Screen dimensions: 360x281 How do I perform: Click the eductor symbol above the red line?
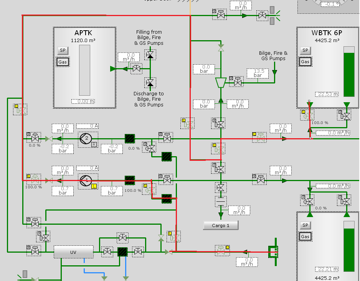[x=221, y=82]
